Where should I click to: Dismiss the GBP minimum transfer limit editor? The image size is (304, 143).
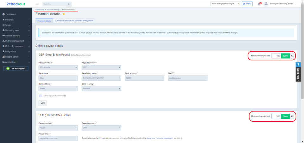pos(292,56)
